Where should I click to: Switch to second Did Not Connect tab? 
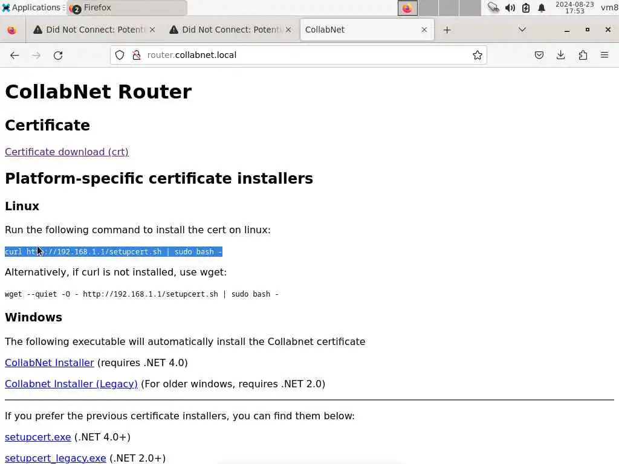pos(231,30)
